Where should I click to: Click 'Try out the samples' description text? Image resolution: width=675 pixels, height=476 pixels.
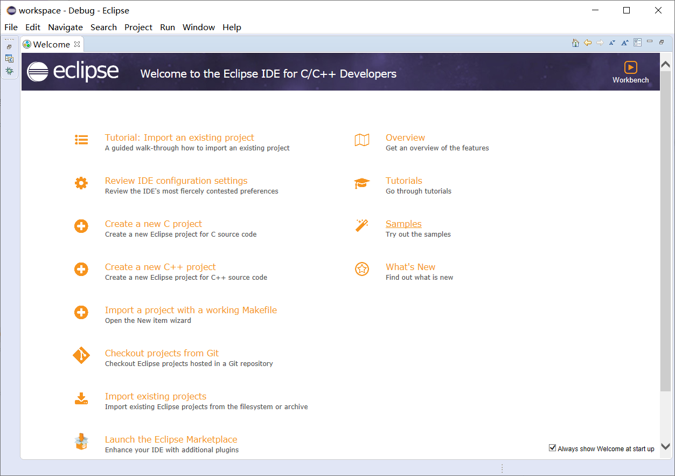click(418, 234)
